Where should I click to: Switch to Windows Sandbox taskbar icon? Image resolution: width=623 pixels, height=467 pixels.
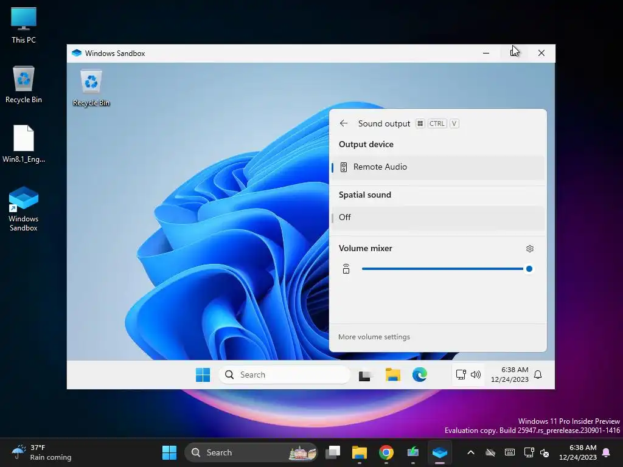(440, 452)
